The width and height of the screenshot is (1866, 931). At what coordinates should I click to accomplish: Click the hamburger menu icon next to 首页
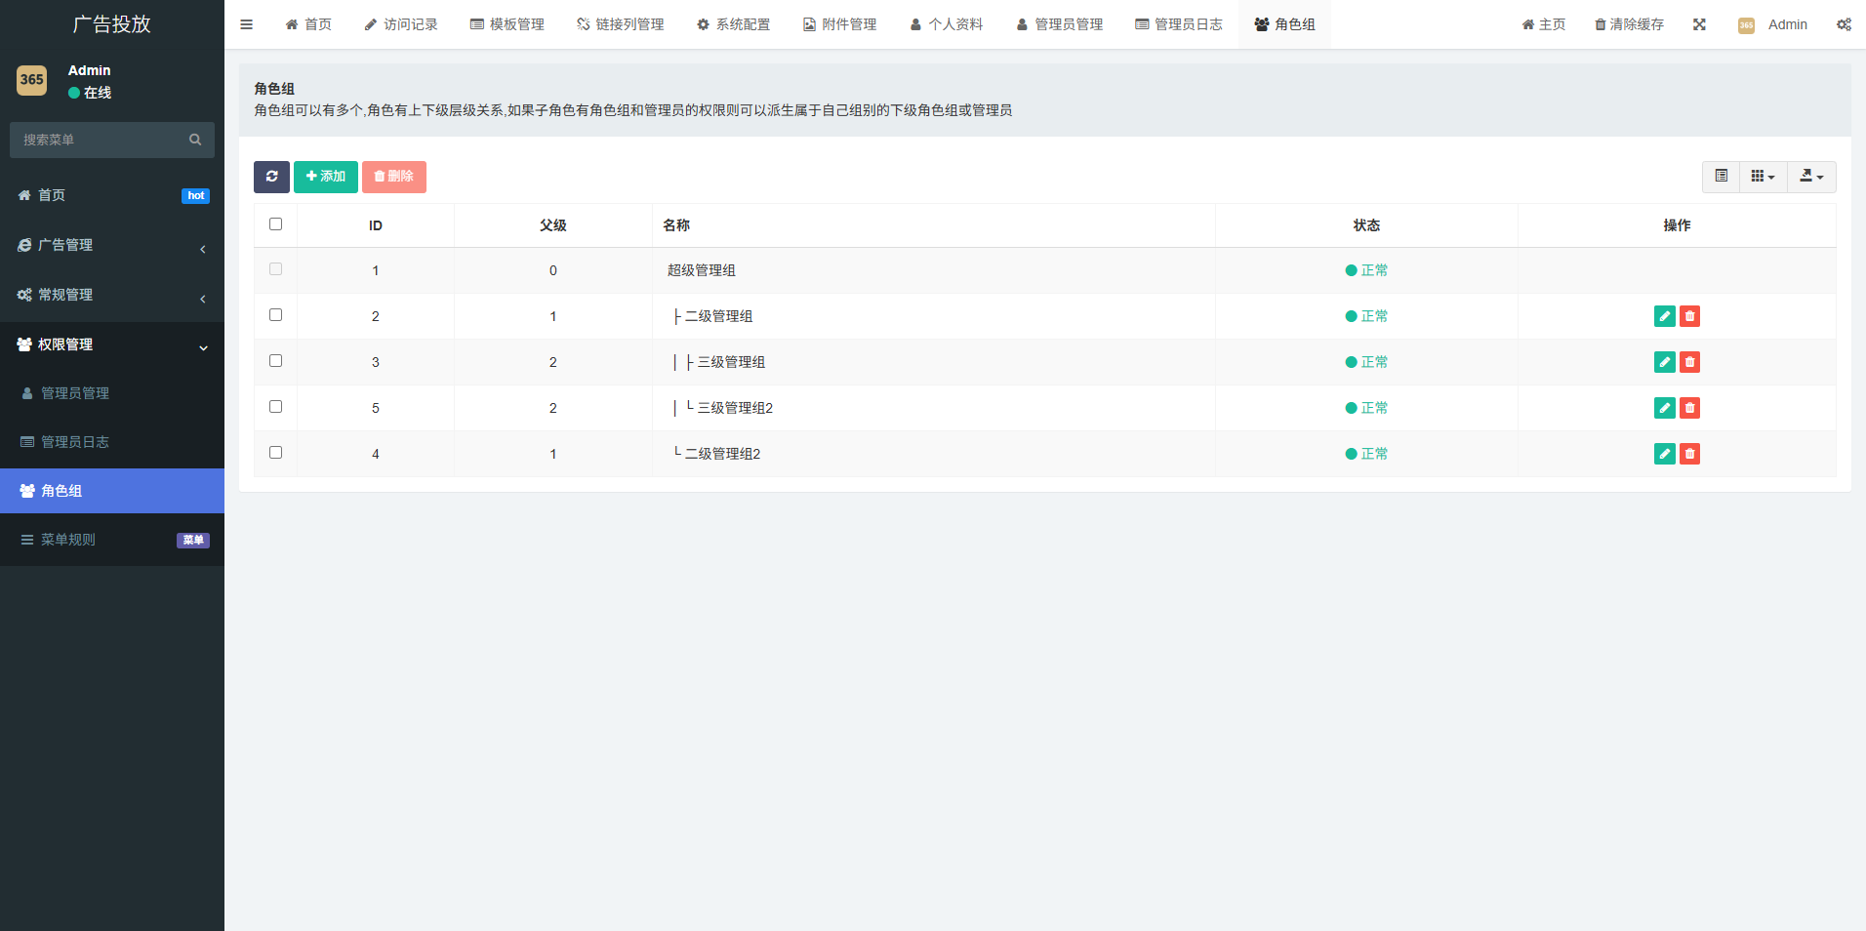click(246, 23)
